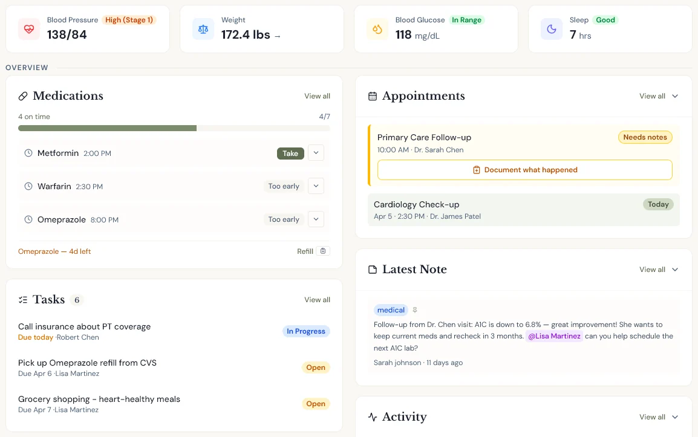Click the Sleep moon icon
Viewport: 698px width, 437px height.
552,30
